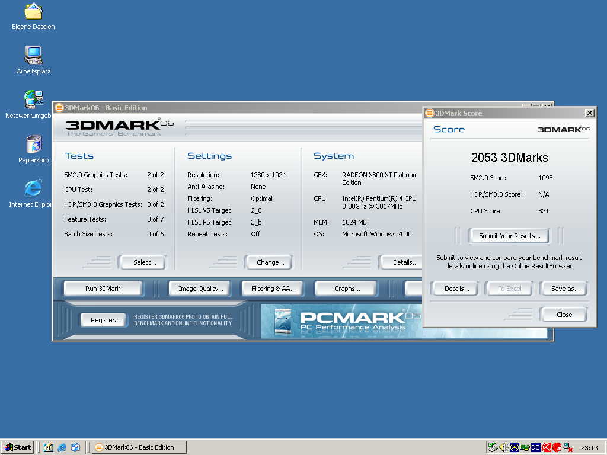Click the PCMark05 advertisement banner
This screenshot has height=455, width=607.
coord(403,321)
